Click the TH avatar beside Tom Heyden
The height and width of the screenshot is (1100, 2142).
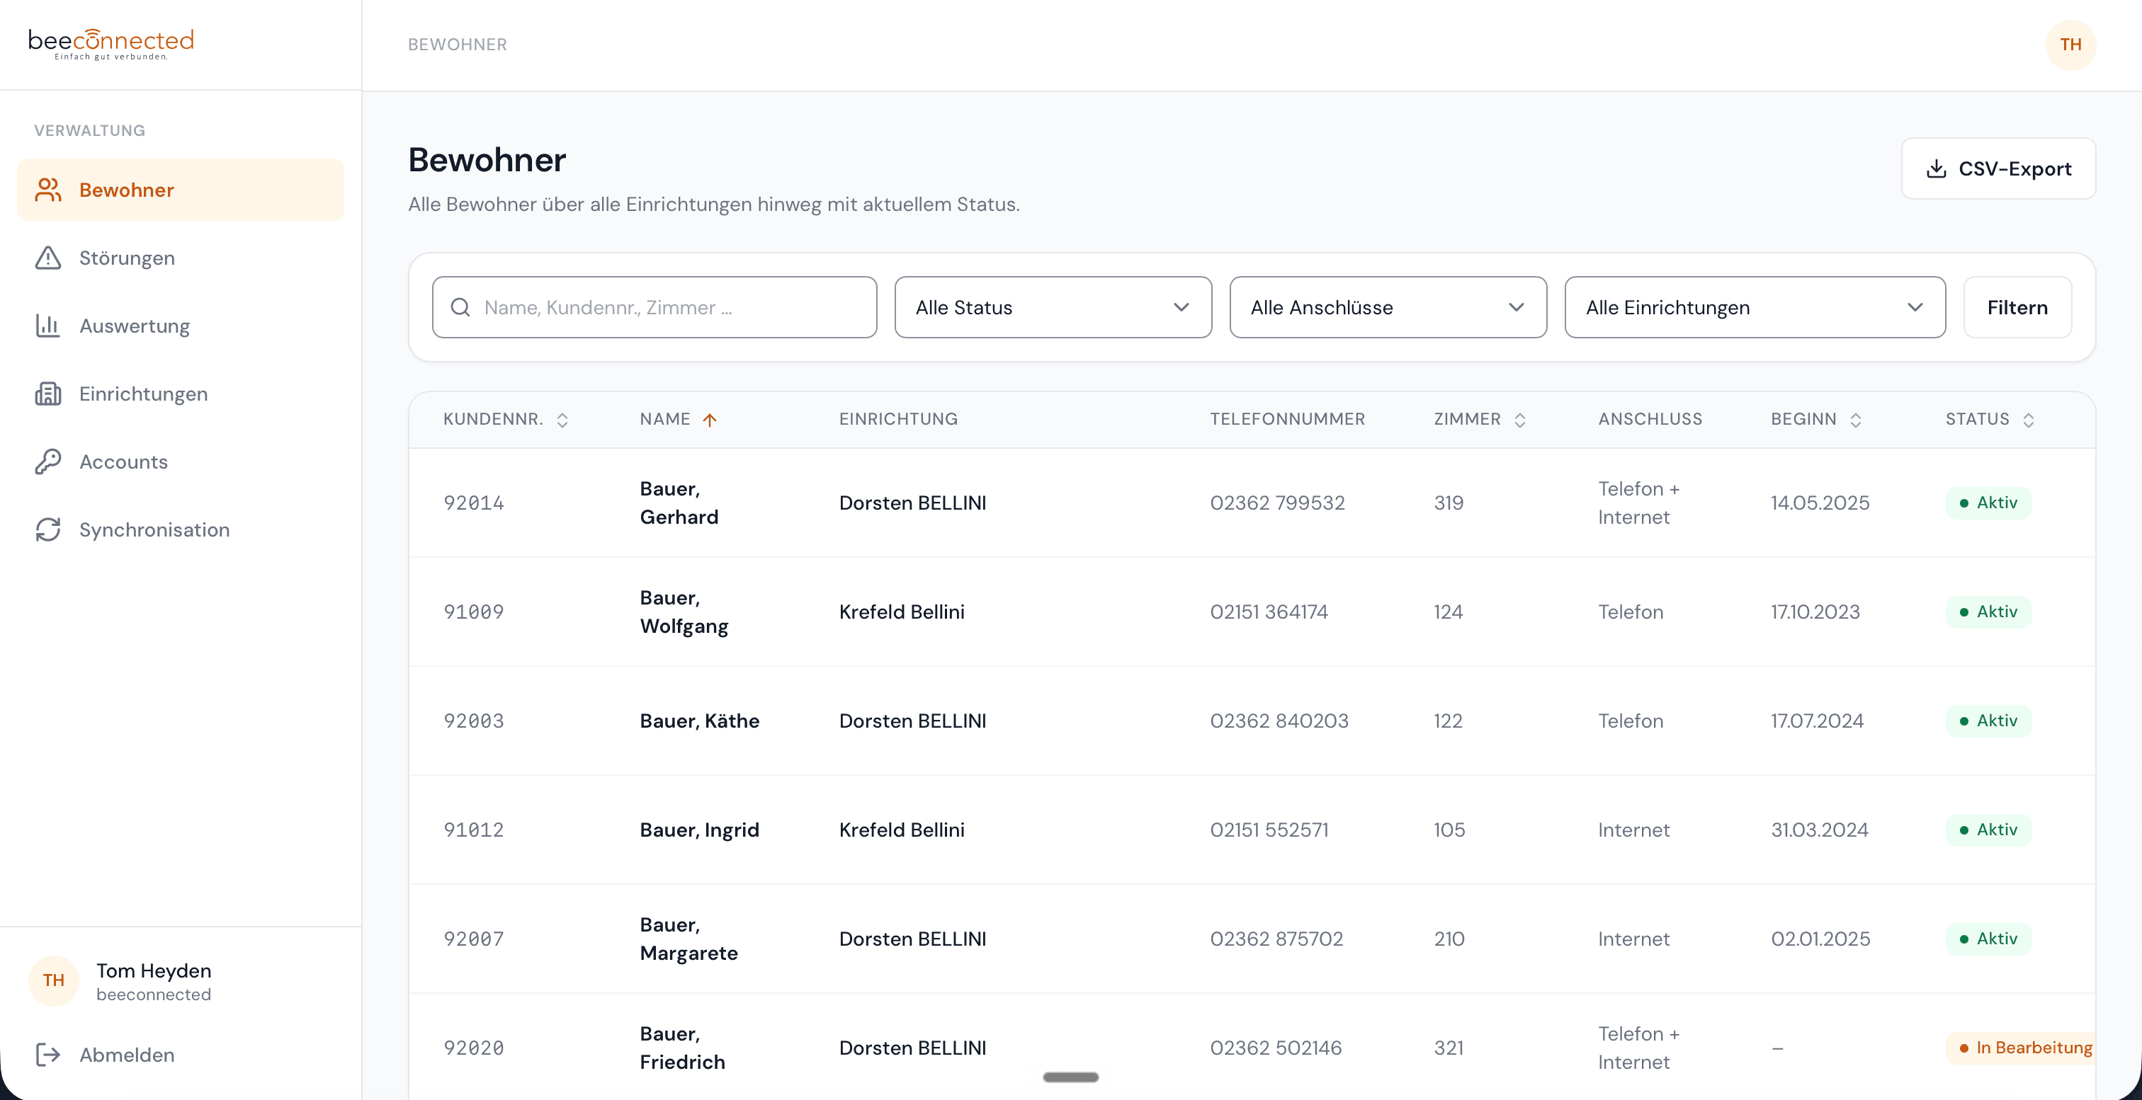click(x=53, y=980)
